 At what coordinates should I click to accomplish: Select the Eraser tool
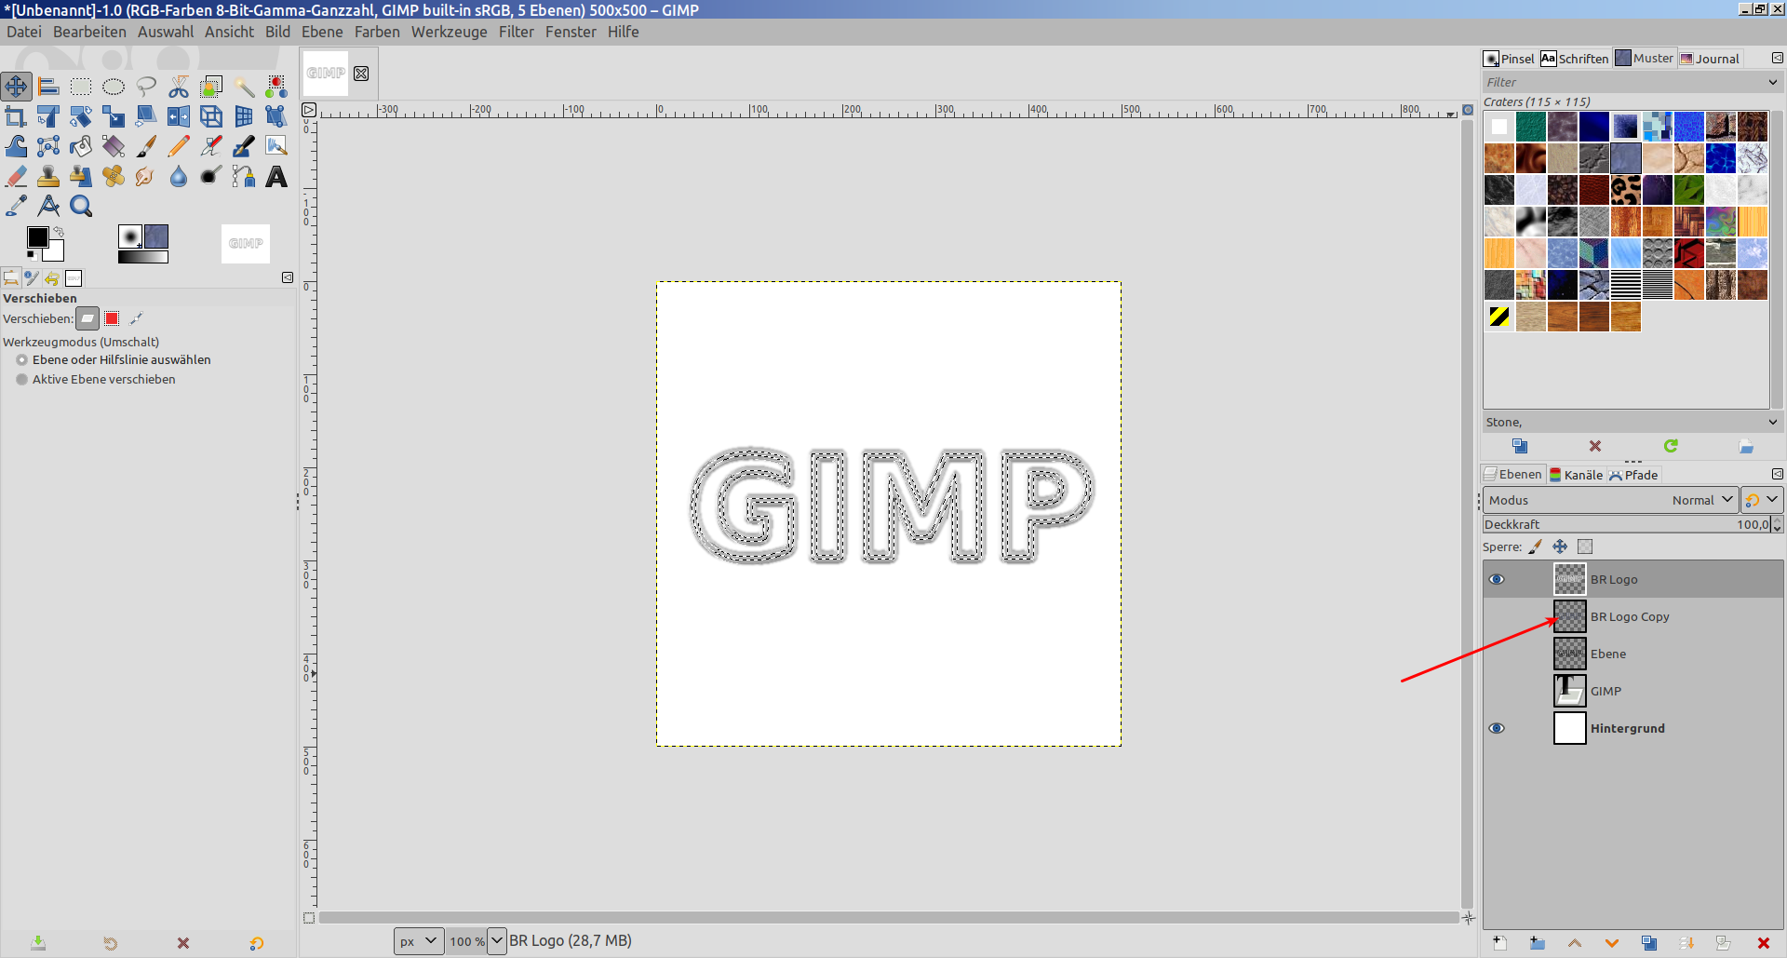click(x=16, y=176)
